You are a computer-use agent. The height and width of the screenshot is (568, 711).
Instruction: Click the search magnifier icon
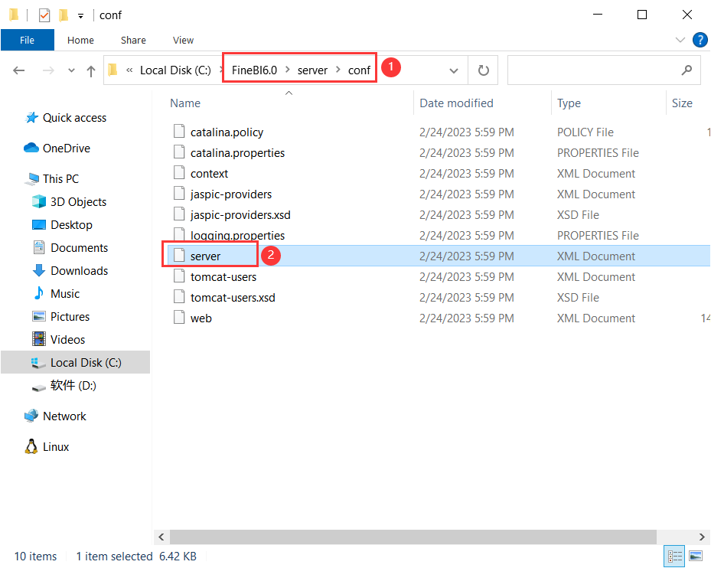(687, 70)
